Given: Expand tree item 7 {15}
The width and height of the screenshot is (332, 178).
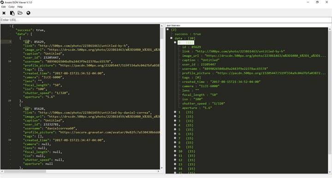Looking at the screenshot, I should (x=175, y=138).
